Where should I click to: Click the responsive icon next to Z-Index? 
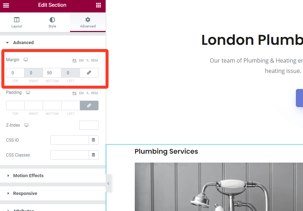[x=26, y=125]
